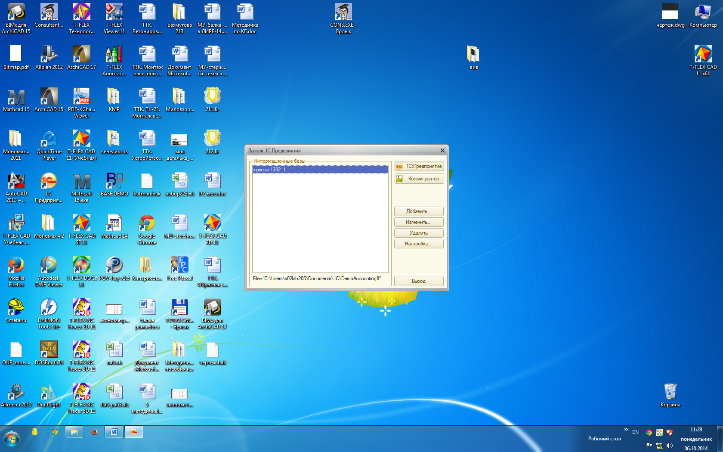This screenshot has height=452, width=723.
Task: Select the 'вив' folder icon
Action: pyautogui.click(x=474, y=58)
